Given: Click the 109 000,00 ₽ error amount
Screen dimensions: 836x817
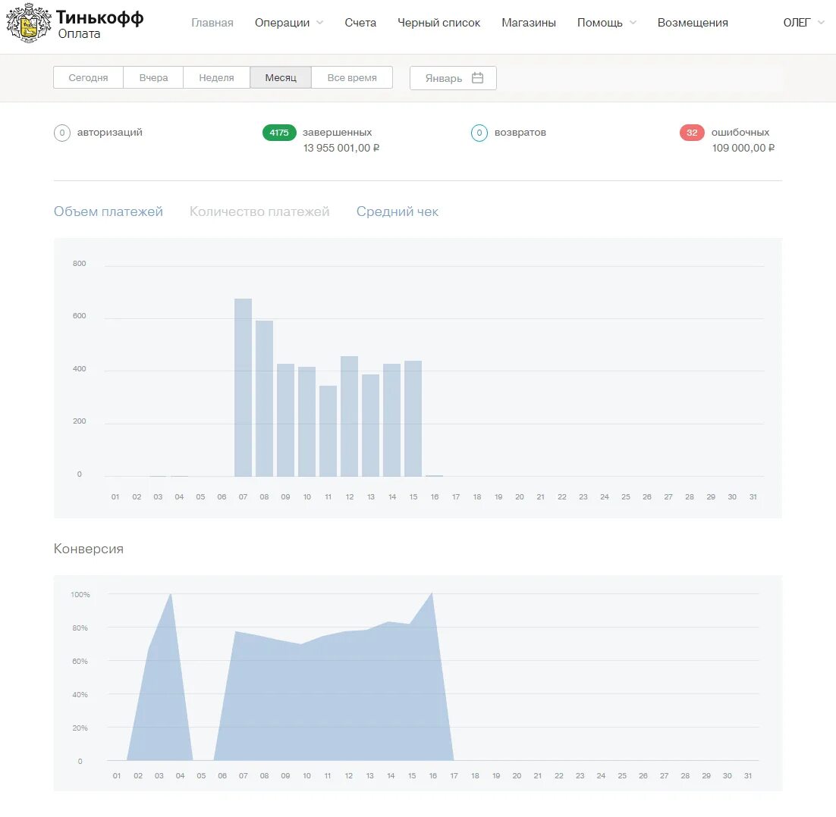Looking at the screenshot, I should coord(743,148).
